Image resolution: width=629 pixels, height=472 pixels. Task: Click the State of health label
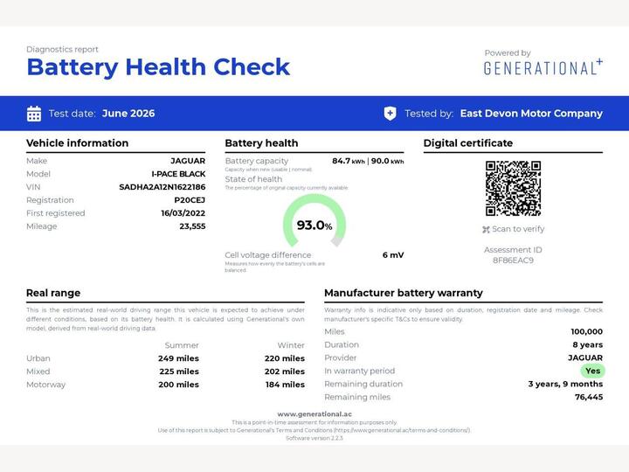coord(253,179)
